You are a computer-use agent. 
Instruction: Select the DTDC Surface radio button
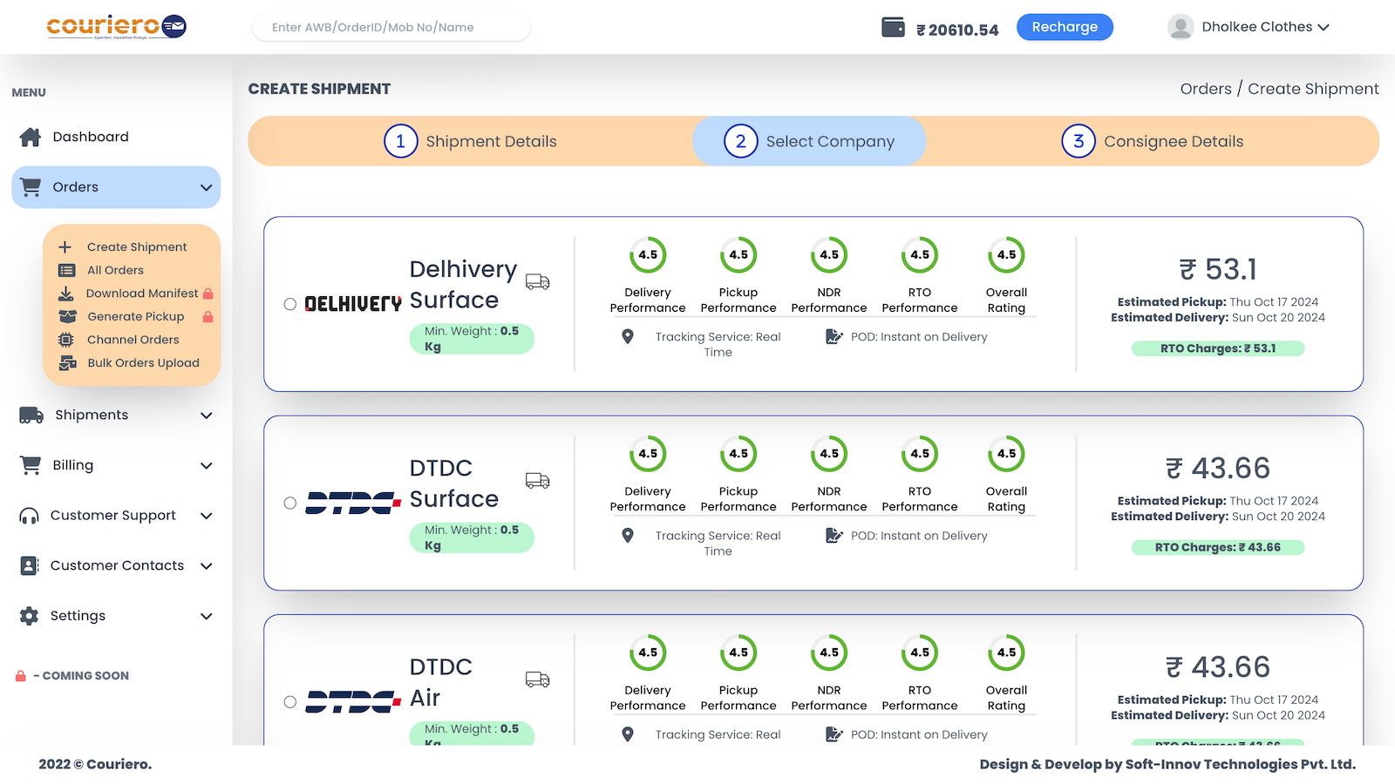290,503
